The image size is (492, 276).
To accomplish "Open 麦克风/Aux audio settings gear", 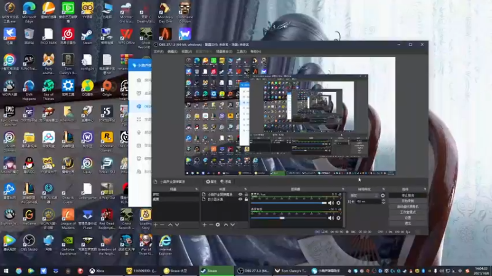I will pos(338,203).
